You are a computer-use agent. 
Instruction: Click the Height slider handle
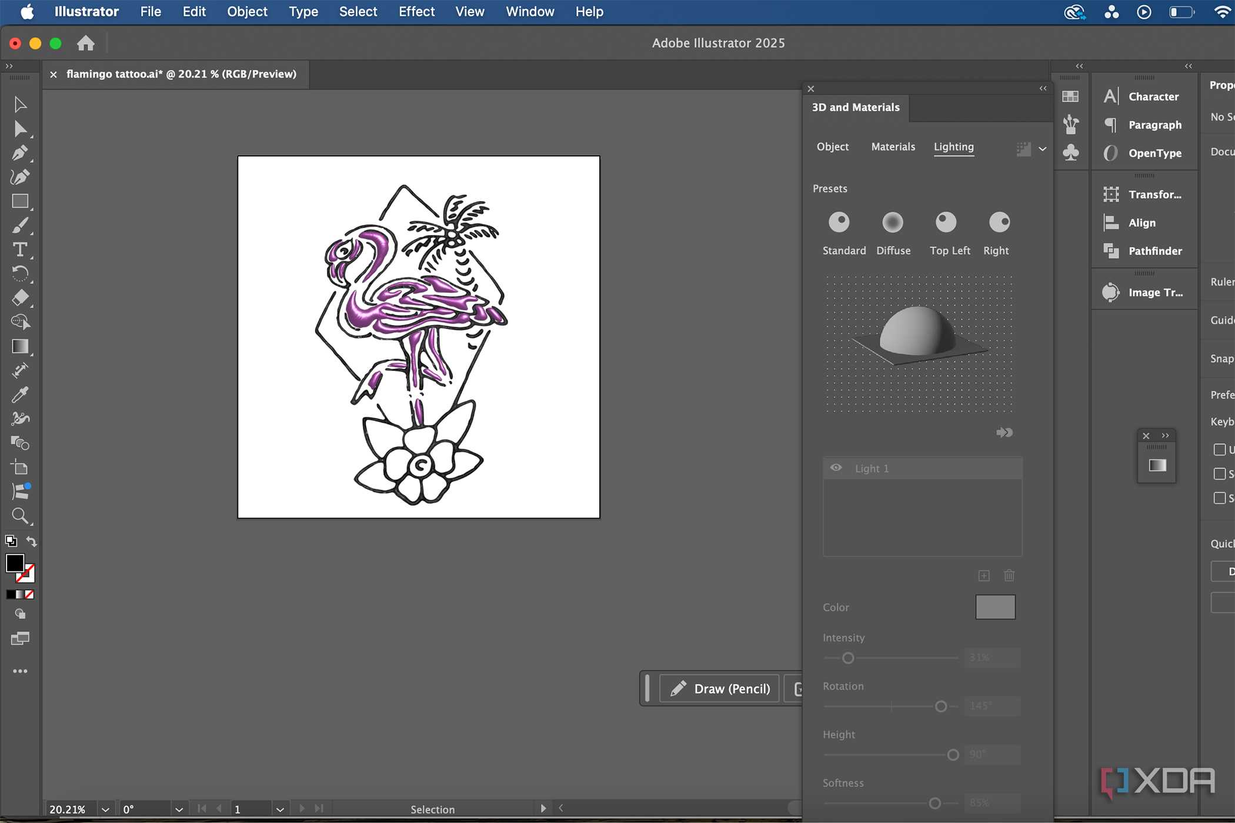953,755
